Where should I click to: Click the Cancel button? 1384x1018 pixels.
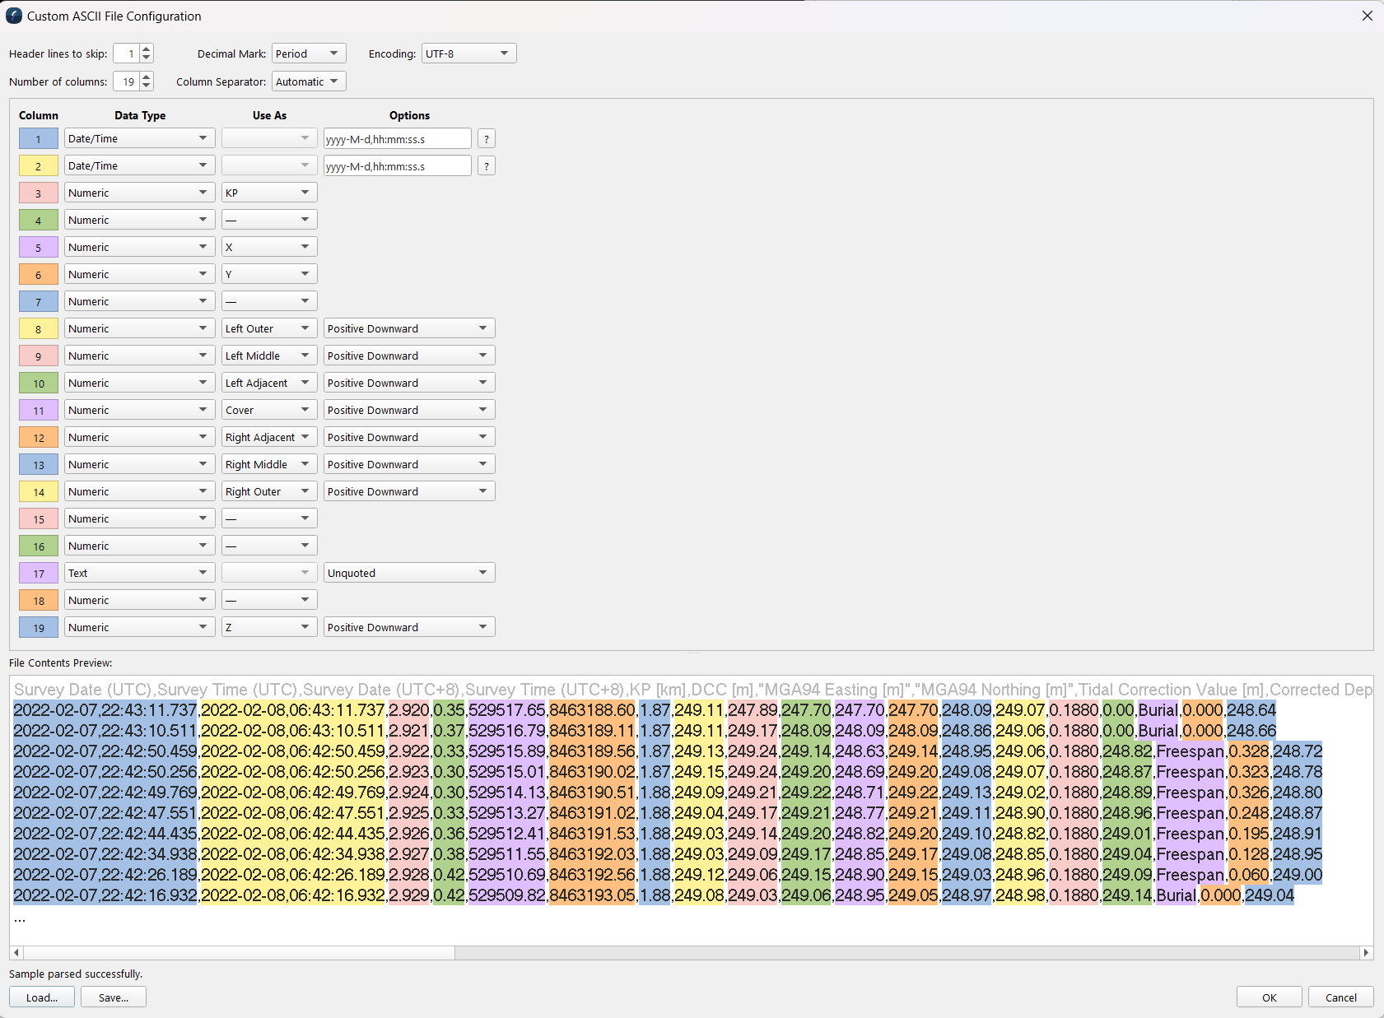click(x=1340, y=997)
